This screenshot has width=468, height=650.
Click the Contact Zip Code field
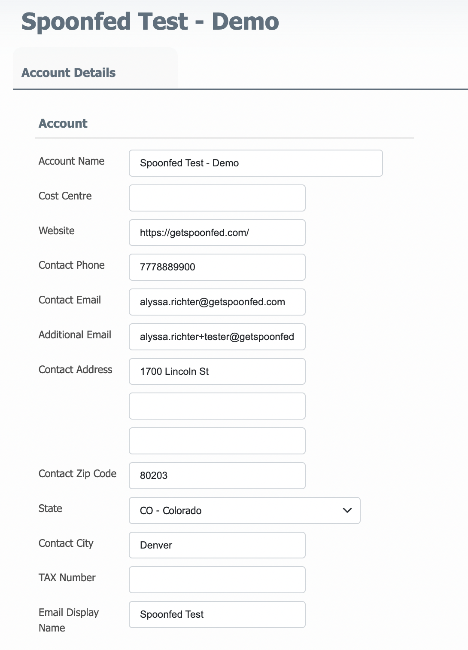click(217, 475)
